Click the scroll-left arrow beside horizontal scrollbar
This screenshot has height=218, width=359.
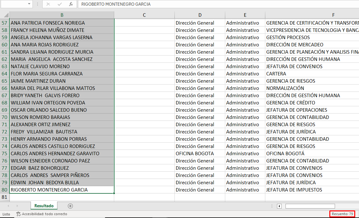280,206
